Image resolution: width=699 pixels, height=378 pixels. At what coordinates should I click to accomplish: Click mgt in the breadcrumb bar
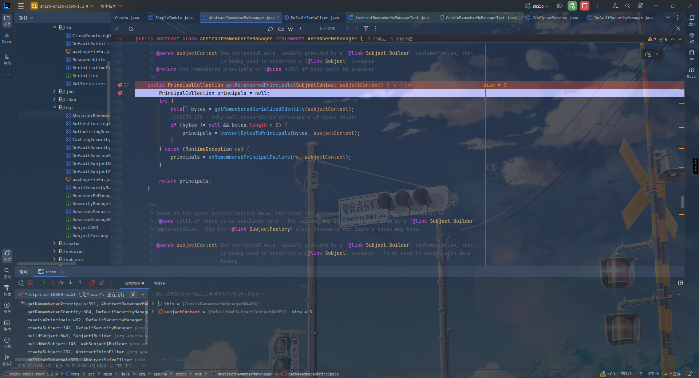point(198,374)
